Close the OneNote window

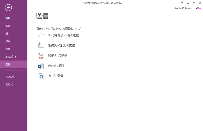pos(200,3)
